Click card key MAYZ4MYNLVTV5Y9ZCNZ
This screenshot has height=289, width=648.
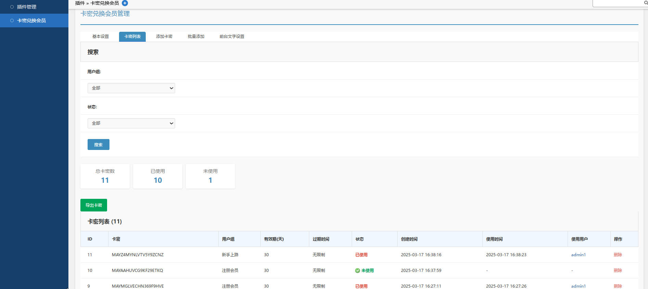(x=138, y=255)
